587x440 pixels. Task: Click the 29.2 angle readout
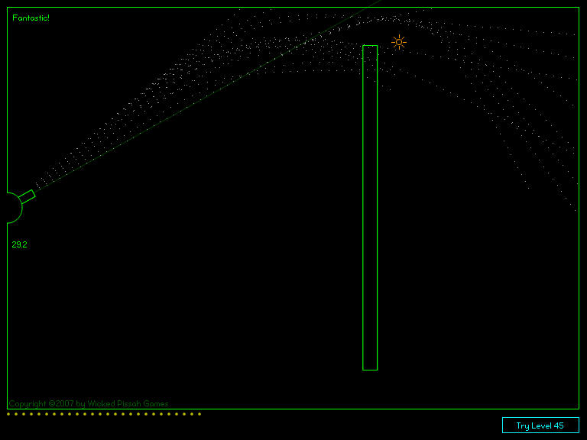click(x=19, y=244)
